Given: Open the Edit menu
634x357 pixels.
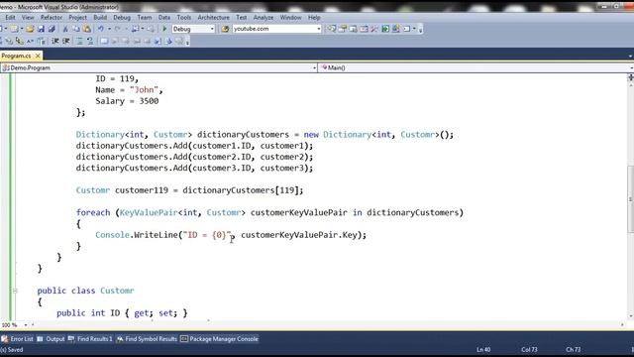Looking at the screenshot, I should coord(10,18).
